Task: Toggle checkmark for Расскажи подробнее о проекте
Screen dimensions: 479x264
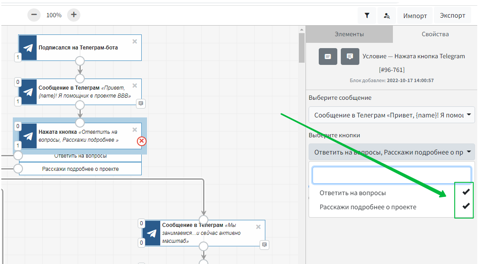Action: click(x=466, y=206)
